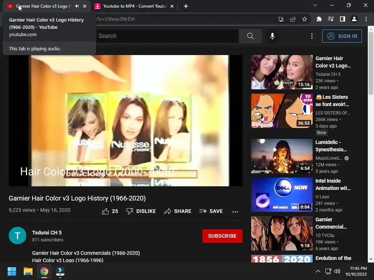374x280 pixels.
Task: Open the Extensions puzzle icon
Action: [319, 19]
